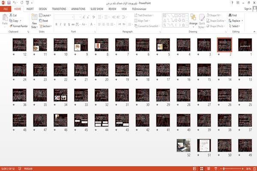Switch to the SLIDE SHOW tab
This screenshot has width=257, height=171.
coord(97,9)
